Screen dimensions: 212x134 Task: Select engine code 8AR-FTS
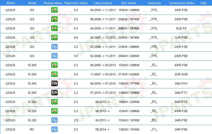tap(181, 102)
